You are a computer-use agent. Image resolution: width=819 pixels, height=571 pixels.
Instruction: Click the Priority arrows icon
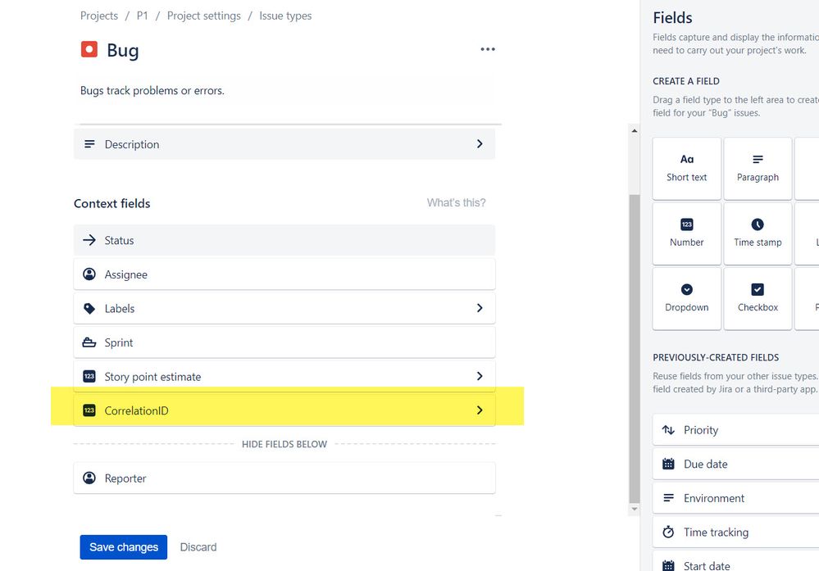668,430
